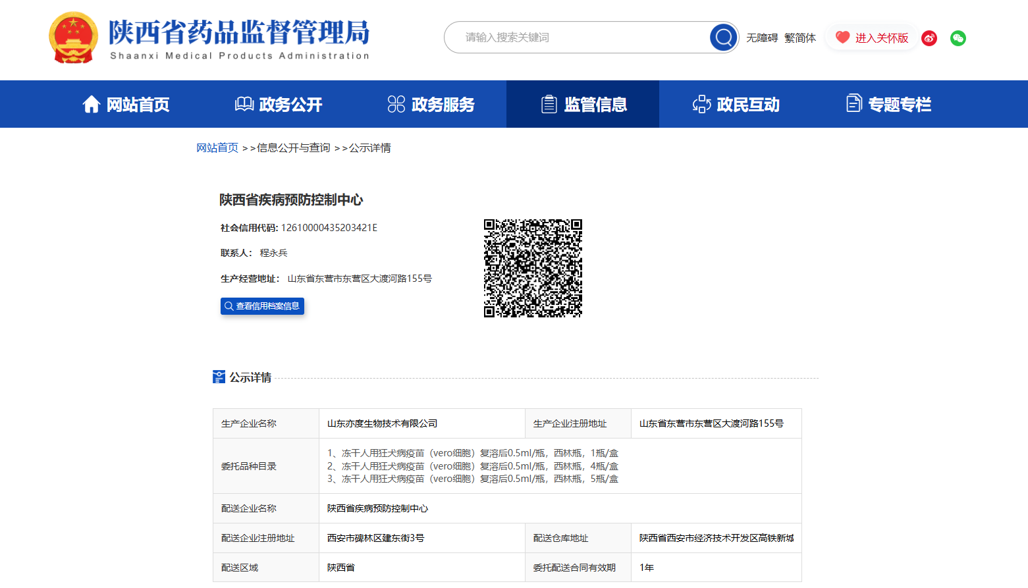
Task: Click the 网站首页 breadcrumb link
Action: (217, 148)
